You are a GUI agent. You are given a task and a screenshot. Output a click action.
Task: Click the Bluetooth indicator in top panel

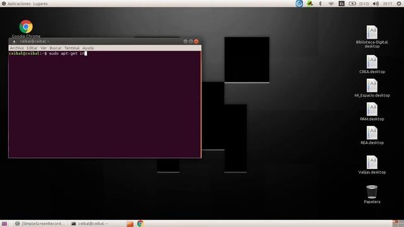pos(320,4)
